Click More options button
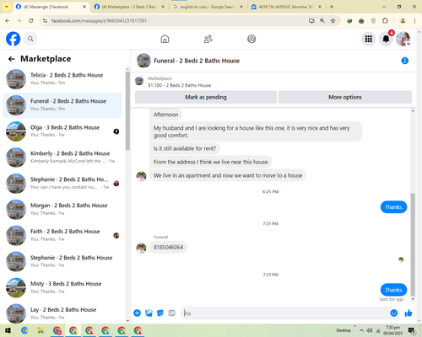422x337 pixels. click(345, 97)
